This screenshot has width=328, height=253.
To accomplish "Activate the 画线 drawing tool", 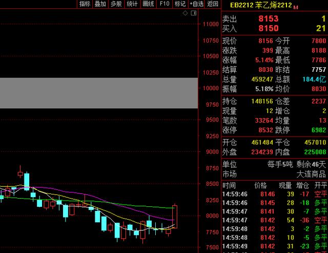I will tap(148, 4).
